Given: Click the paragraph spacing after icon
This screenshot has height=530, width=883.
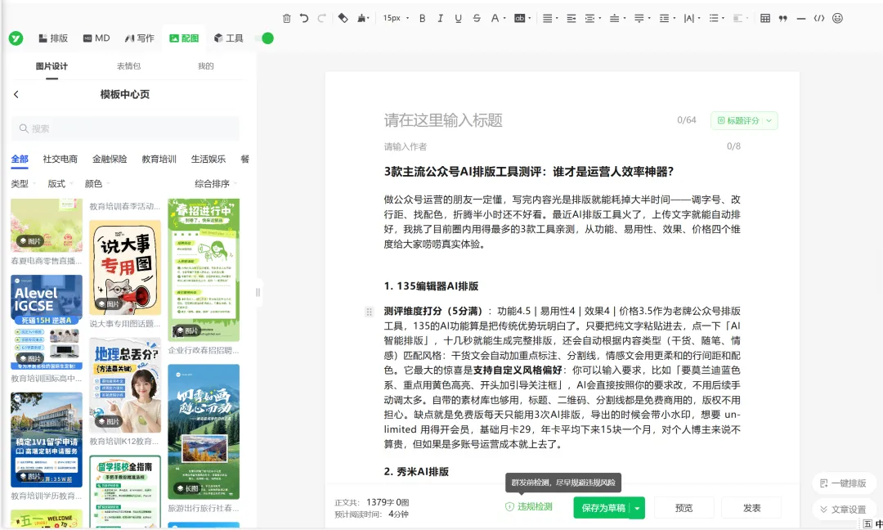Looking at the screenshot, I should [639, 18].
